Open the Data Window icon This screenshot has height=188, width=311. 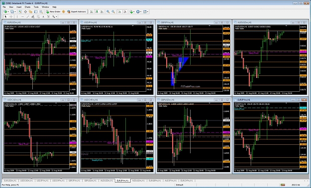[x=25, y=12]
